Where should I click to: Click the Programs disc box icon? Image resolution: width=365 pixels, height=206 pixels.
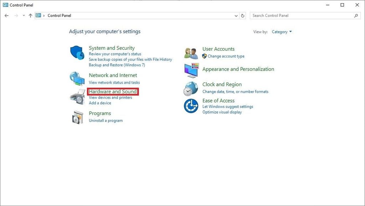tap(77, 117)
